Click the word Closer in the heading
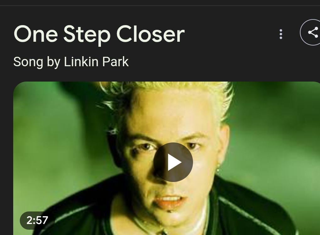 (151, 34)
